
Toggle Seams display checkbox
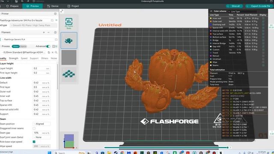coord(263,65)
